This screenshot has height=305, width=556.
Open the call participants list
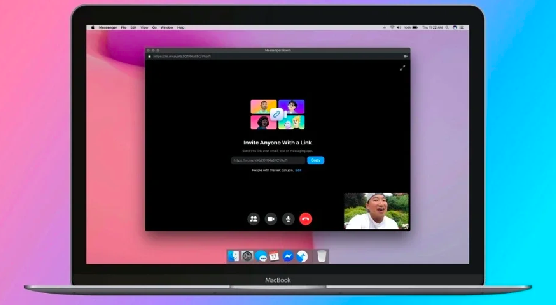254,219
